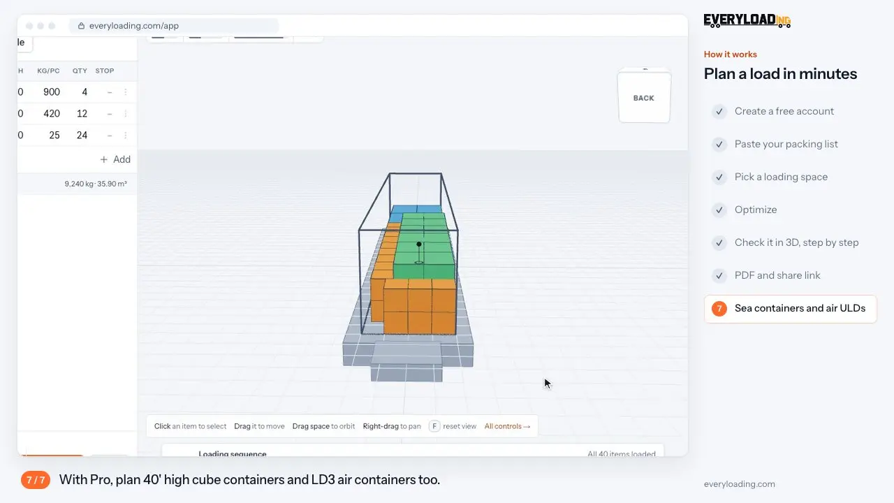Screen dimensions: 894x503
Task: Click the everyloading.com/app address bar
Action: coord(173,26)
